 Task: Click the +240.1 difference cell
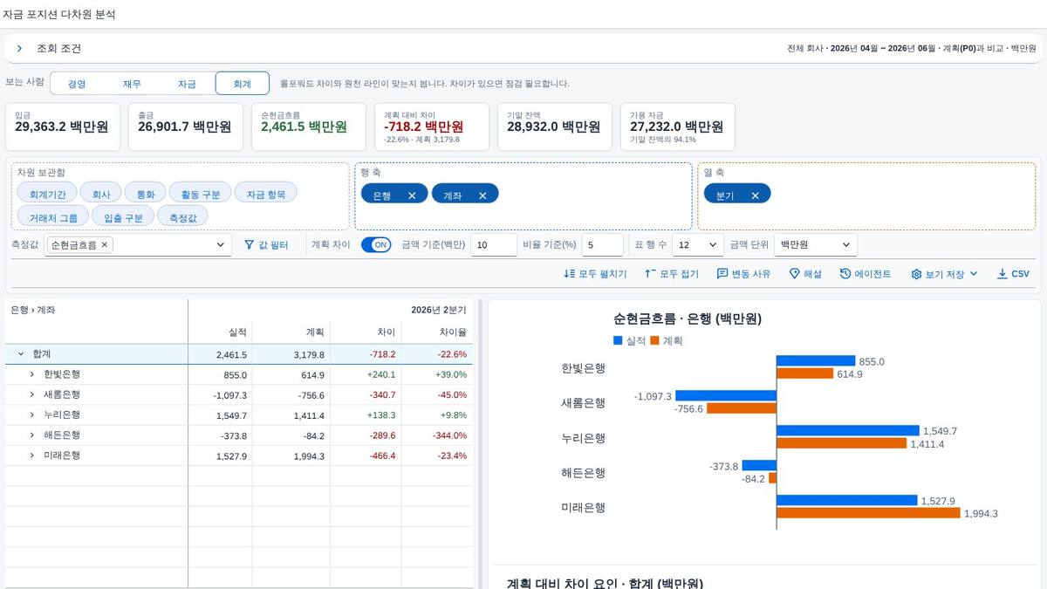pyautogui.click(x=366, y=374)
